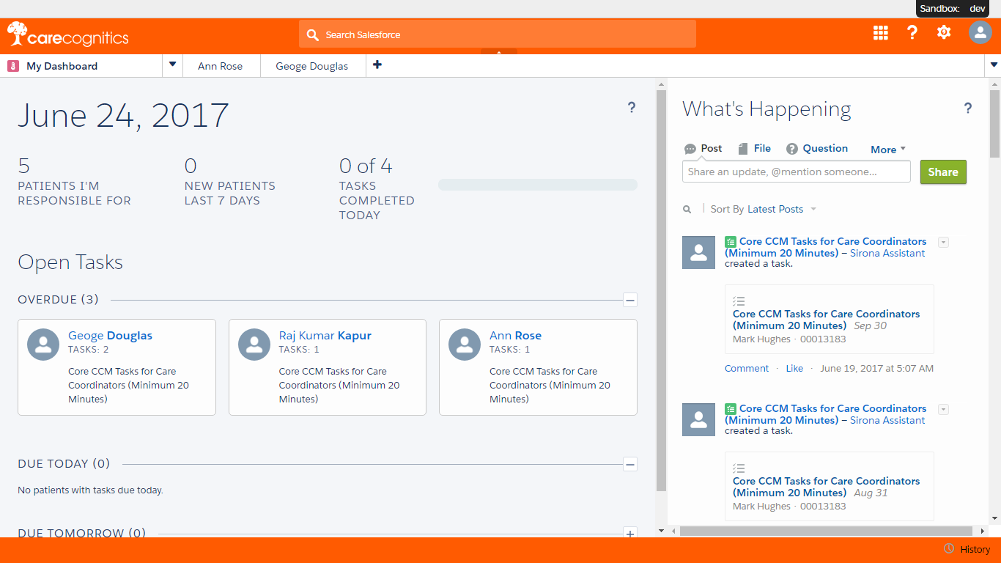
Task: Open Raj Kumar Kapur patient link
Action: (x=325, y=336)
